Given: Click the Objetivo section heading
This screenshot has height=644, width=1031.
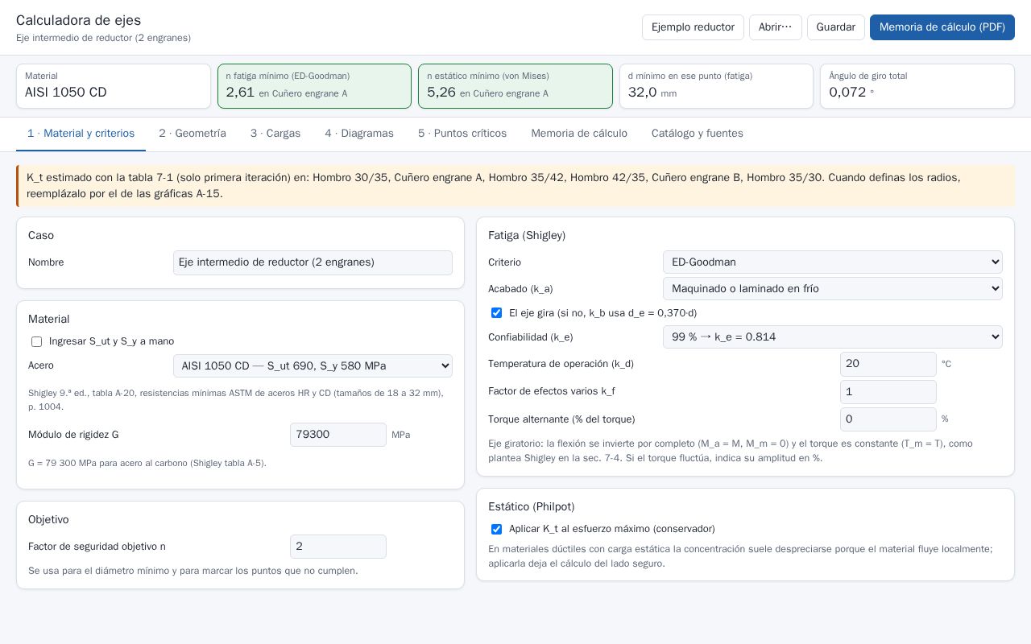Looking at the screenshot, I should pos(48,520).
